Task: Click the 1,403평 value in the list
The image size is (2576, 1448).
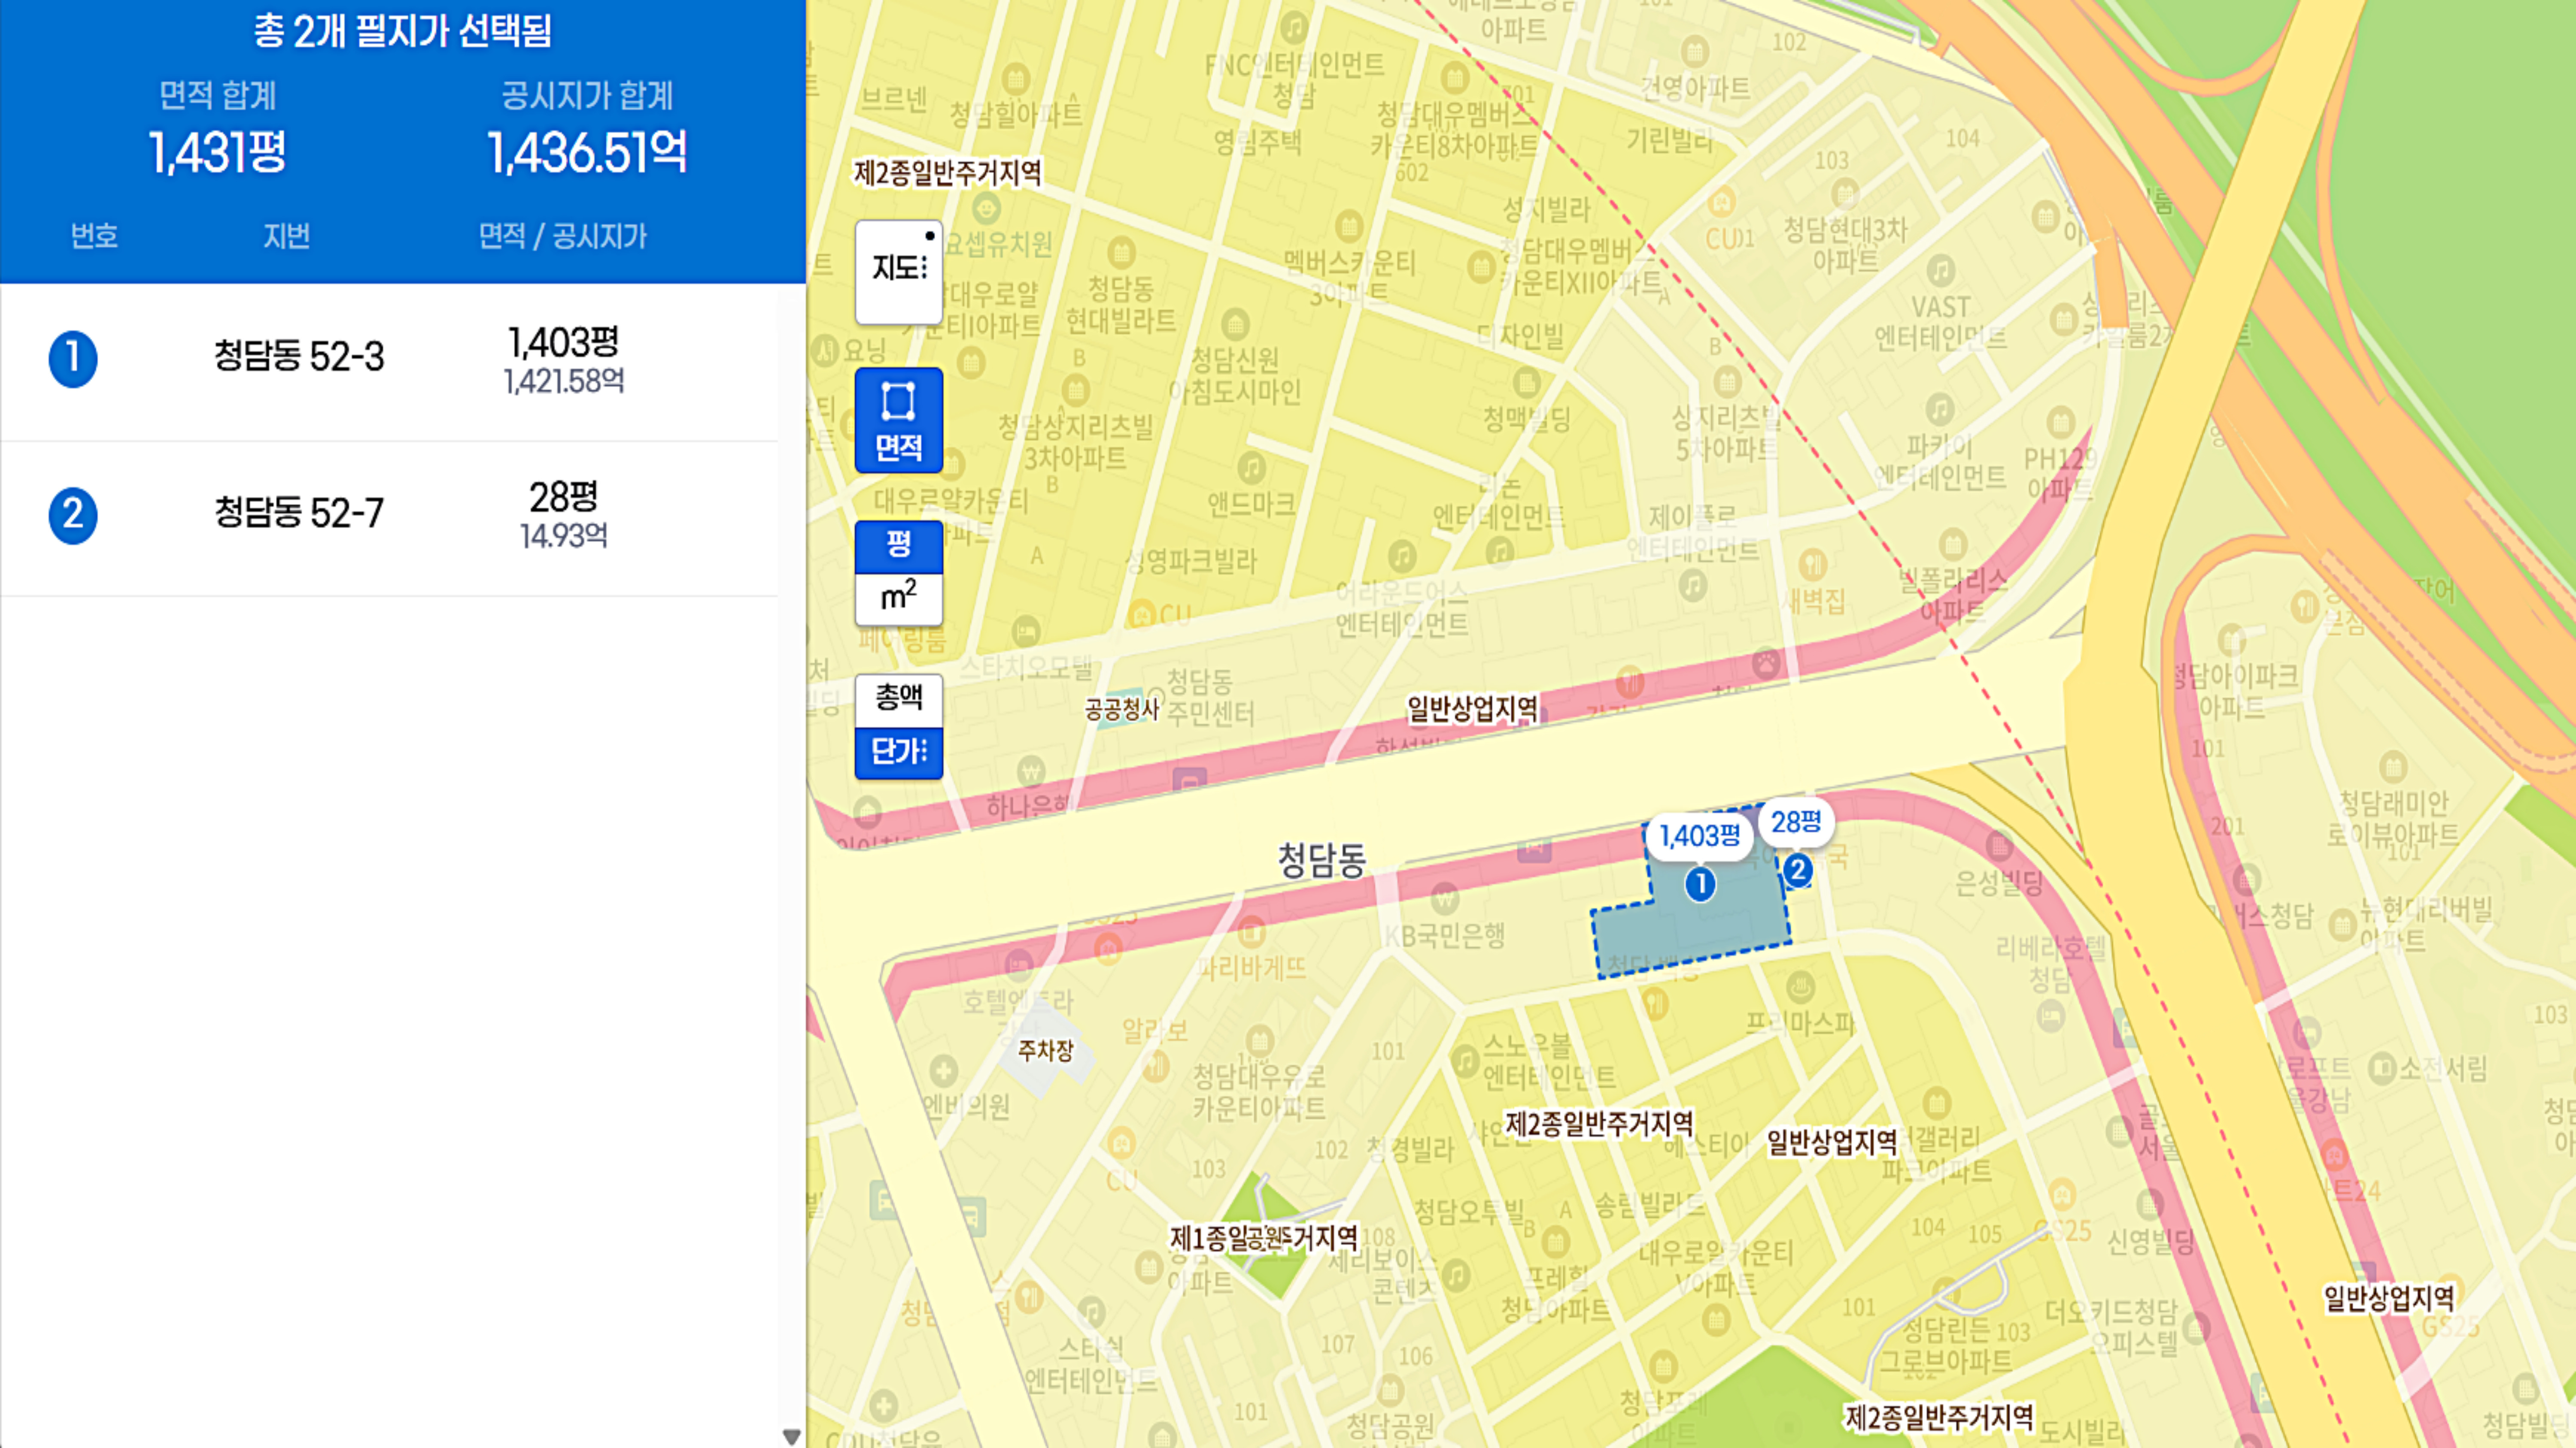Action: [x=564, y=343]
